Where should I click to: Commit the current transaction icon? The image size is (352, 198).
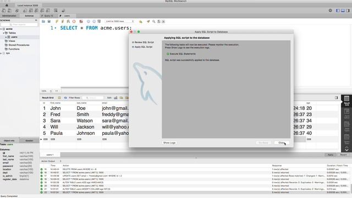(89, 21)
